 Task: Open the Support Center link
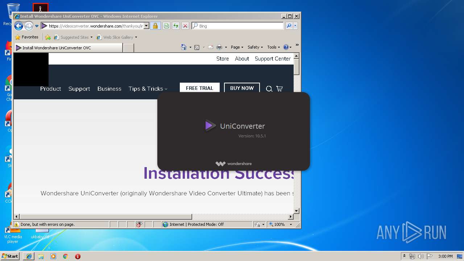(x=273, y=59)
